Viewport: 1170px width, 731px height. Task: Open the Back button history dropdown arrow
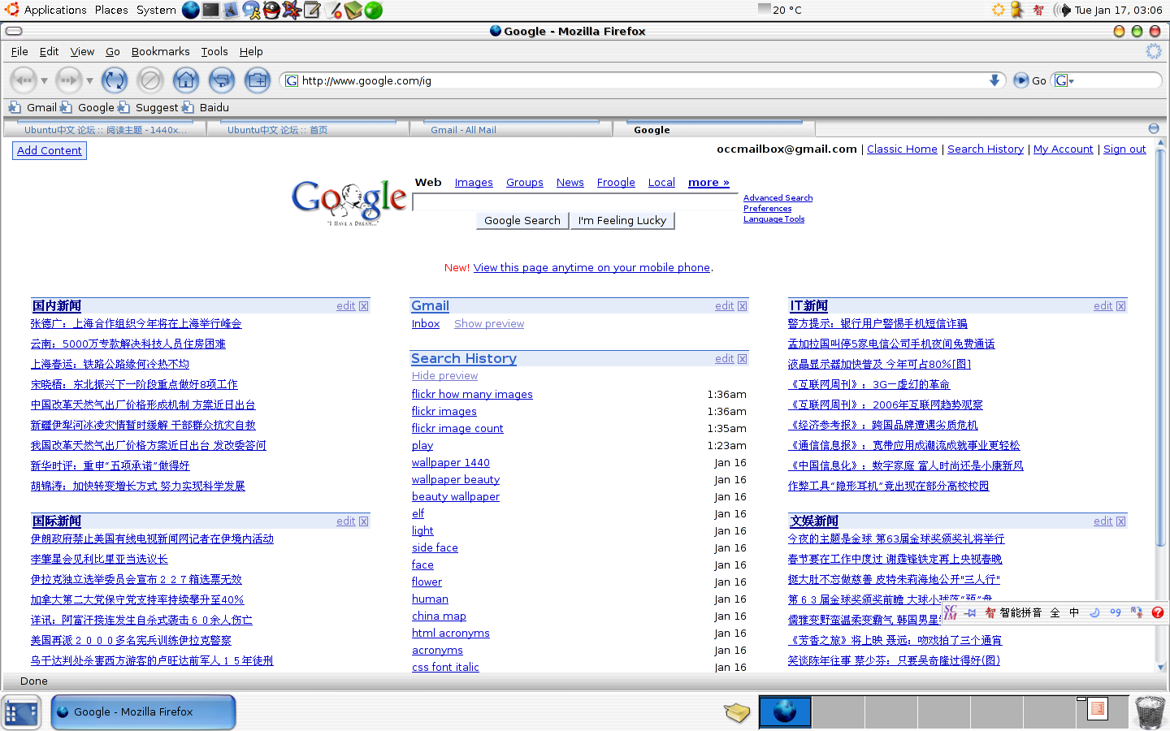(44, 80)
